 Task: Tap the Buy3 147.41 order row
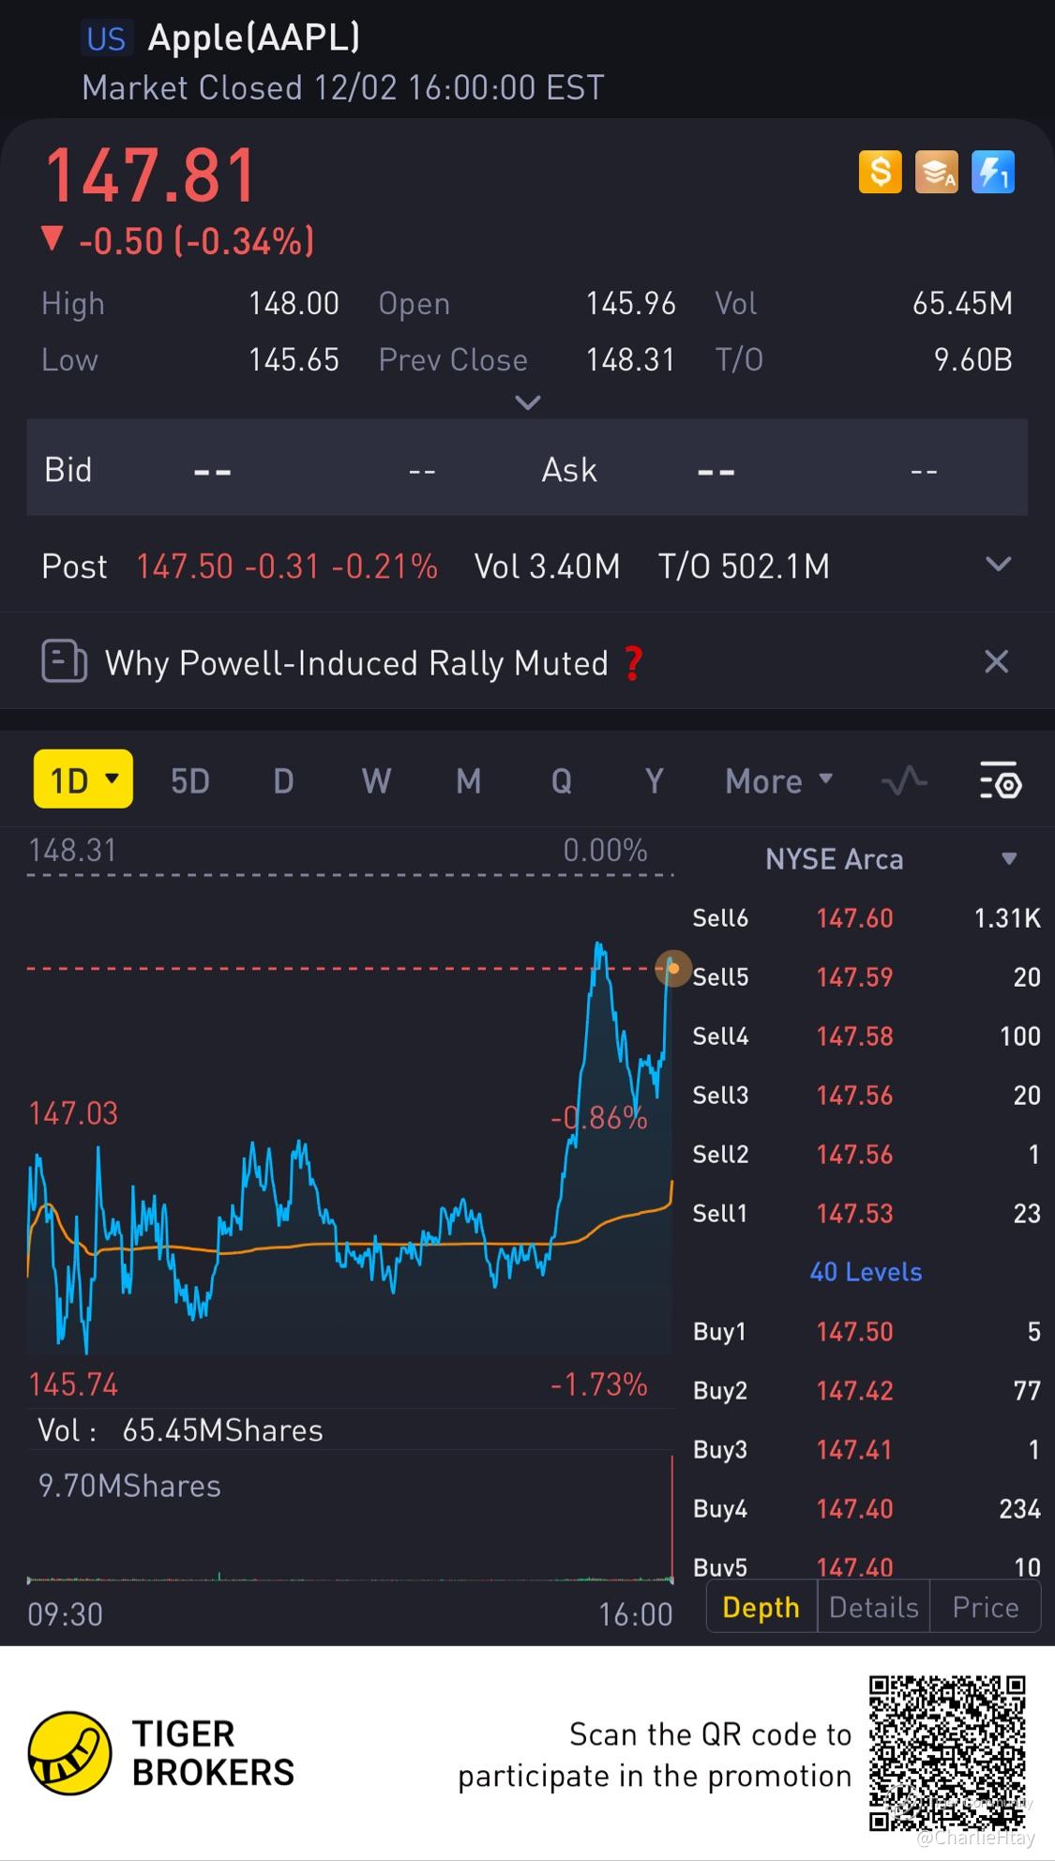point(867,1449)
